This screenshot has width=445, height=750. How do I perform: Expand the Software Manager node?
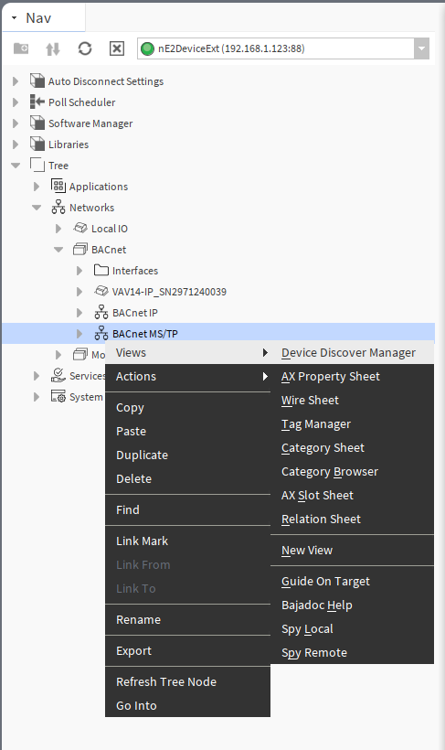pos(16,123)
